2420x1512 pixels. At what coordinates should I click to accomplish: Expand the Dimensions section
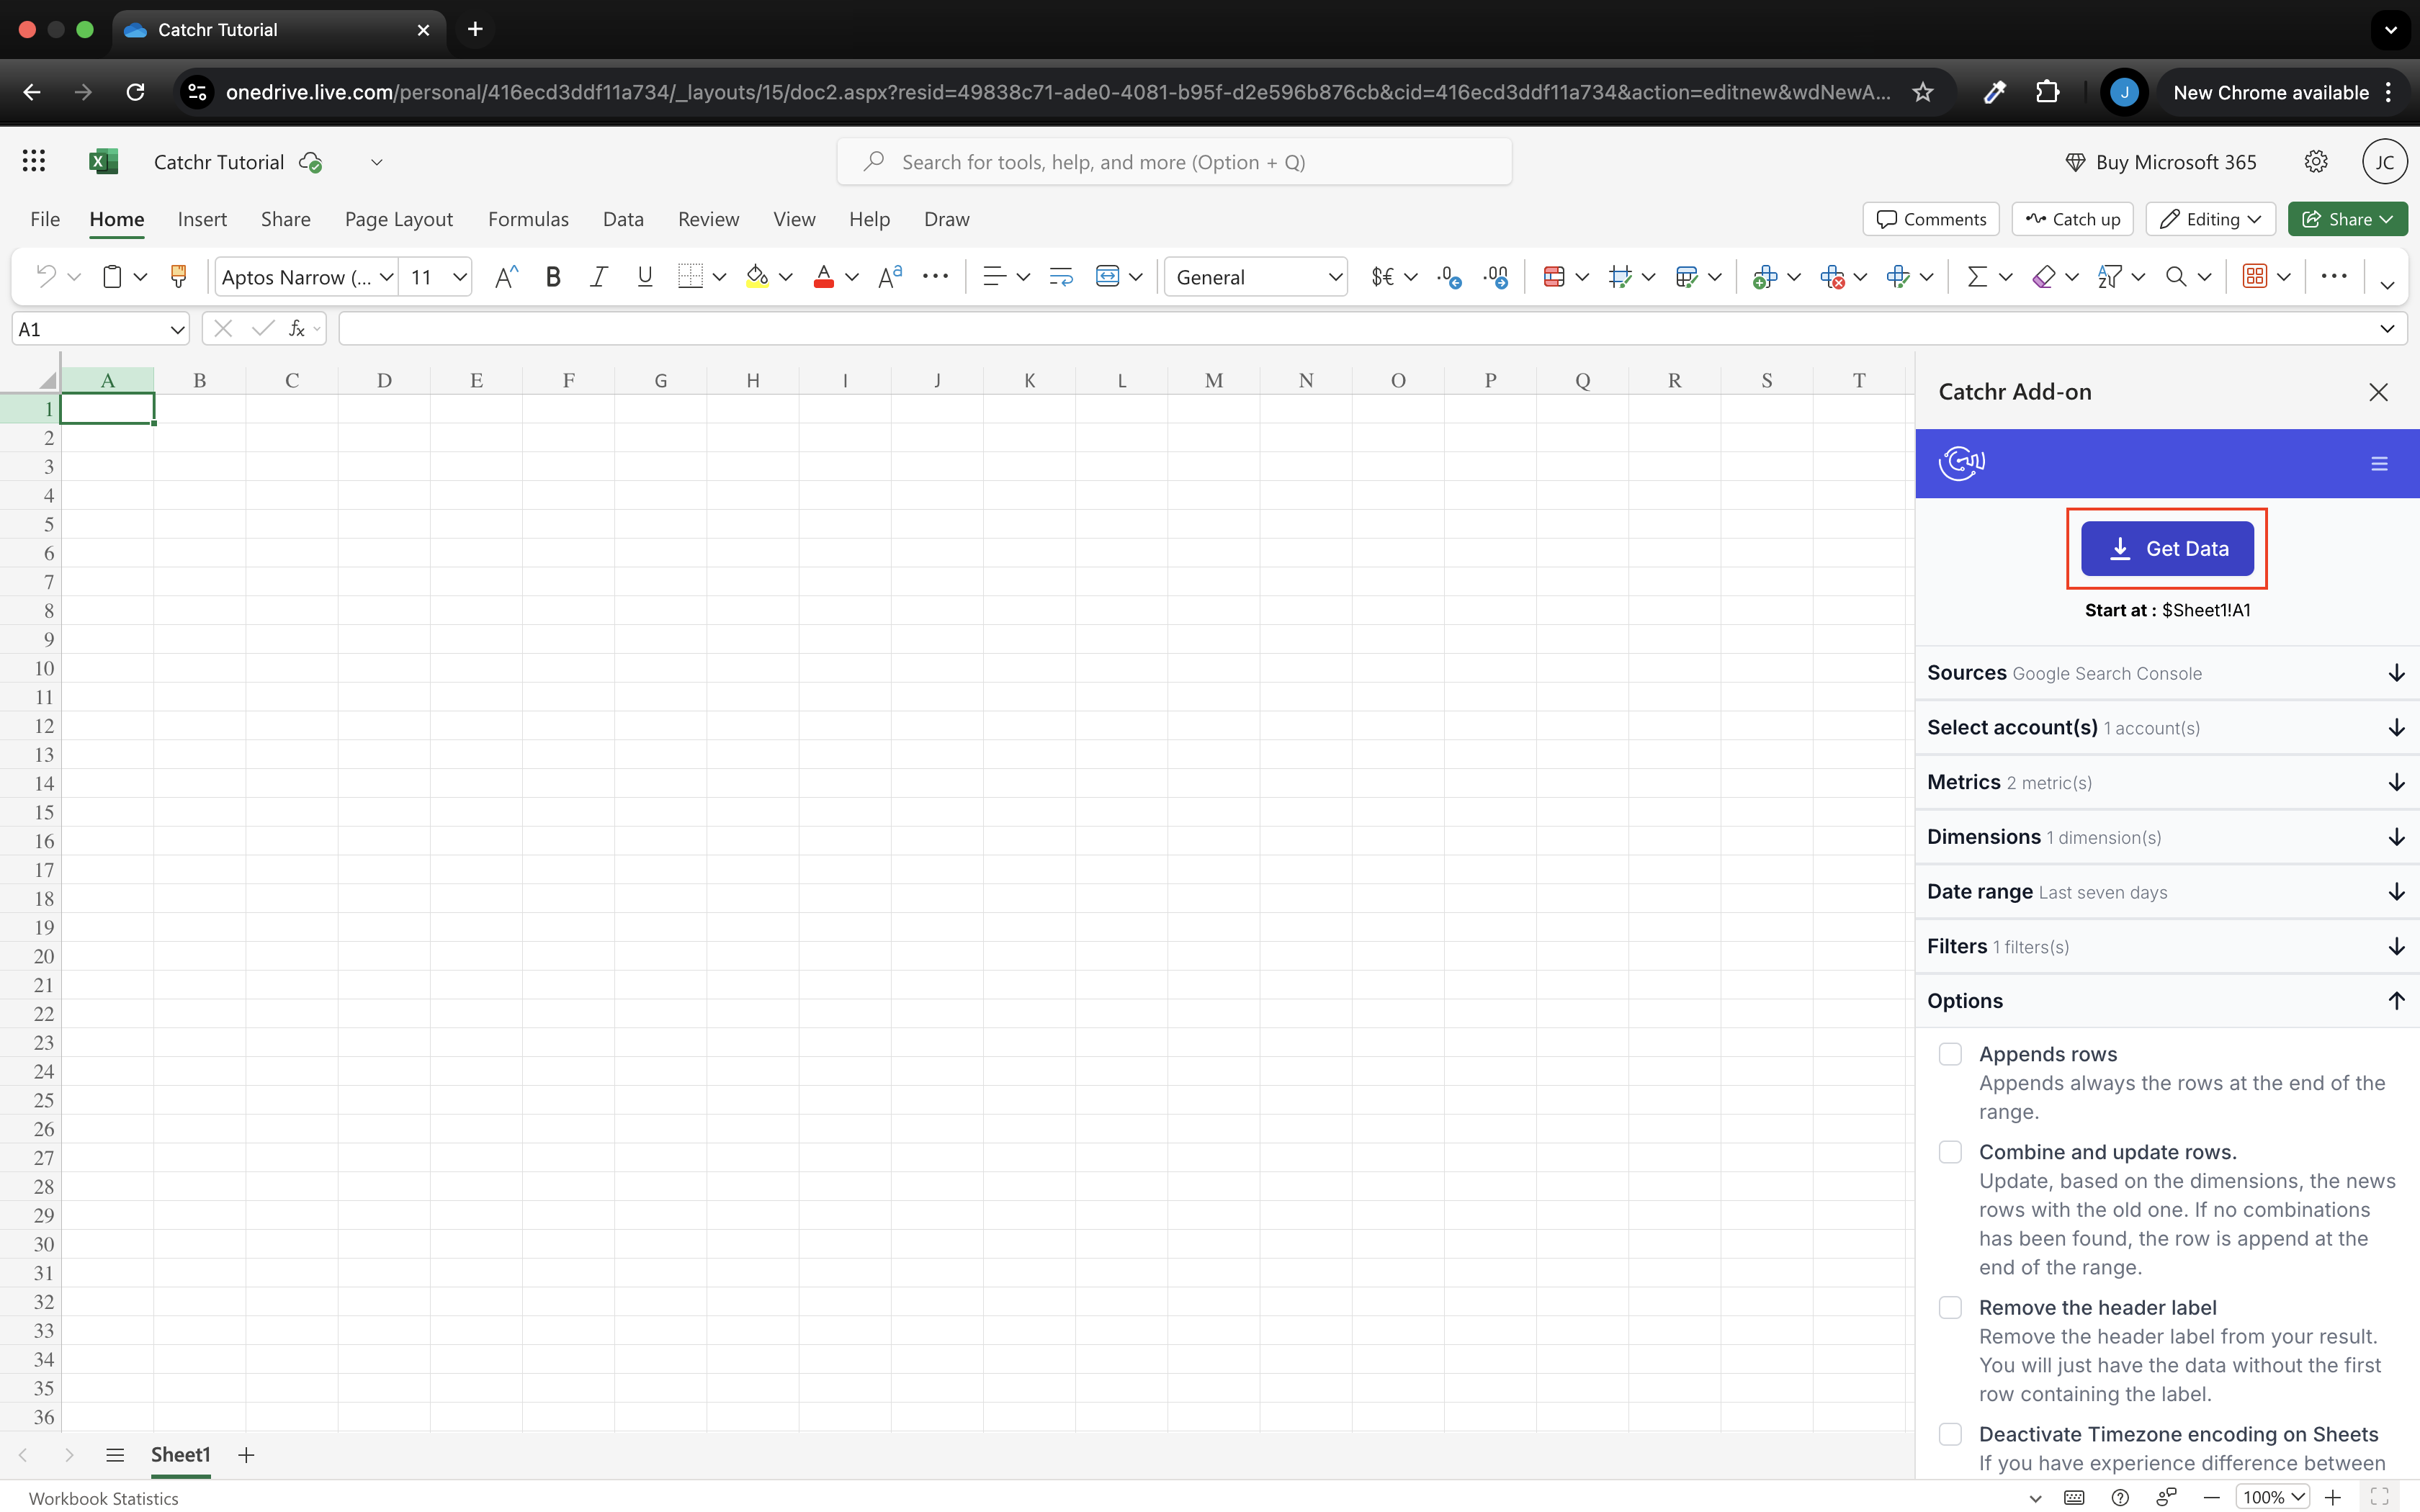coord(2167,837)
